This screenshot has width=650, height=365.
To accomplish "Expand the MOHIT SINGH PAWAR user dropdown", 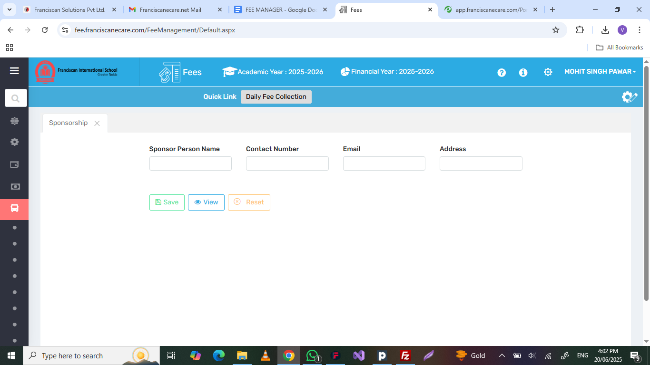I will (x=600, y=72).
